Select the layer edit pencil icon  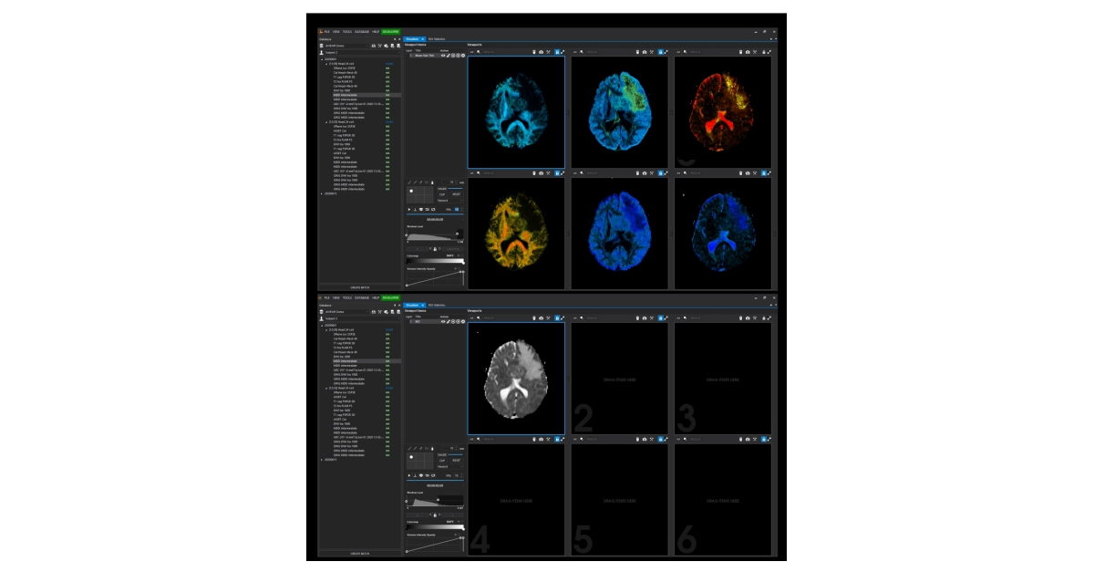click(x=448, y=55)
